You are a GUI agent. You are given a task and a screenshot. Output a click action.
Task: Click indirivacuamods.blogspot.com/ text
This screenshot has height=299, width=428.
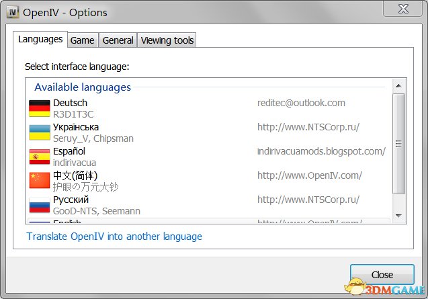[x=321, y=151]
